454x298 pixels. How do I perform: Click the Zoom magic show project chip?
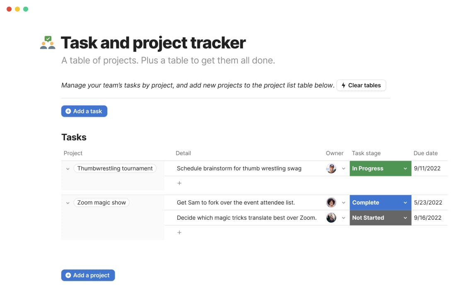(x=101, y=202)
